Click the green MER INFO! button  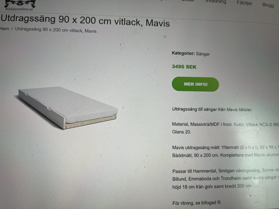(x=195, y=84)
